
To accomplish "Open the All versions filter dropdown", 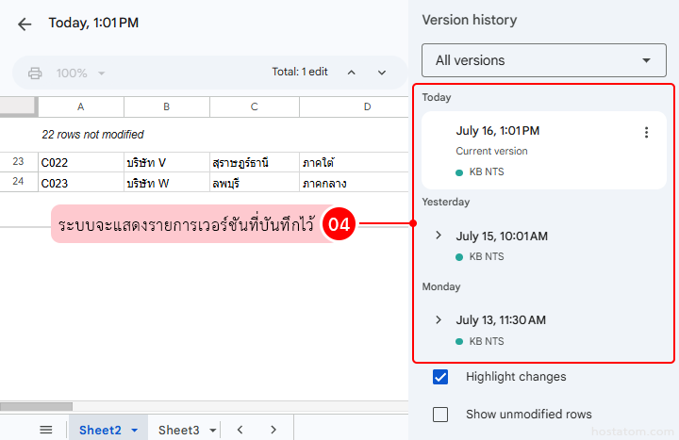I will [544, 60].
